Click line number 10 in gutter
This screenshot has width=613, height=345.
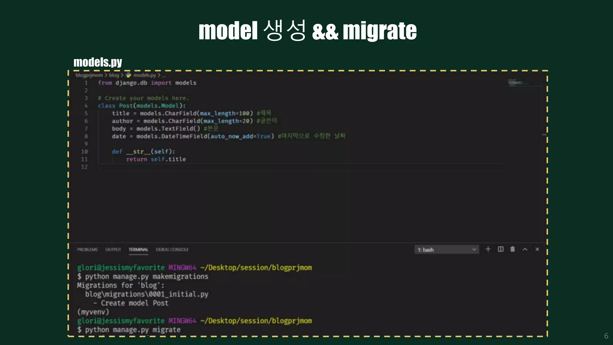coord(84,152)
